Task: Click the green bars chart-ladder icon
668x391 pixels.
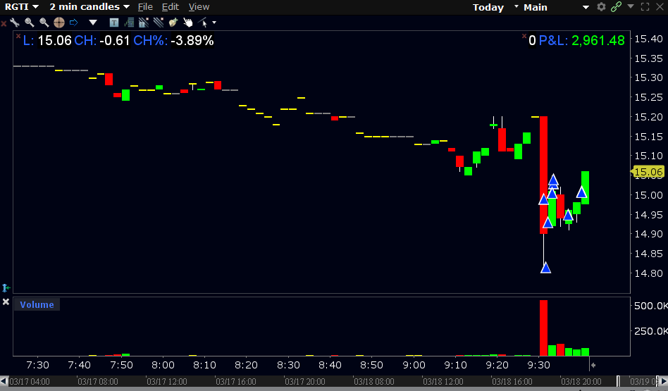Action: click(x=129, y=23)
